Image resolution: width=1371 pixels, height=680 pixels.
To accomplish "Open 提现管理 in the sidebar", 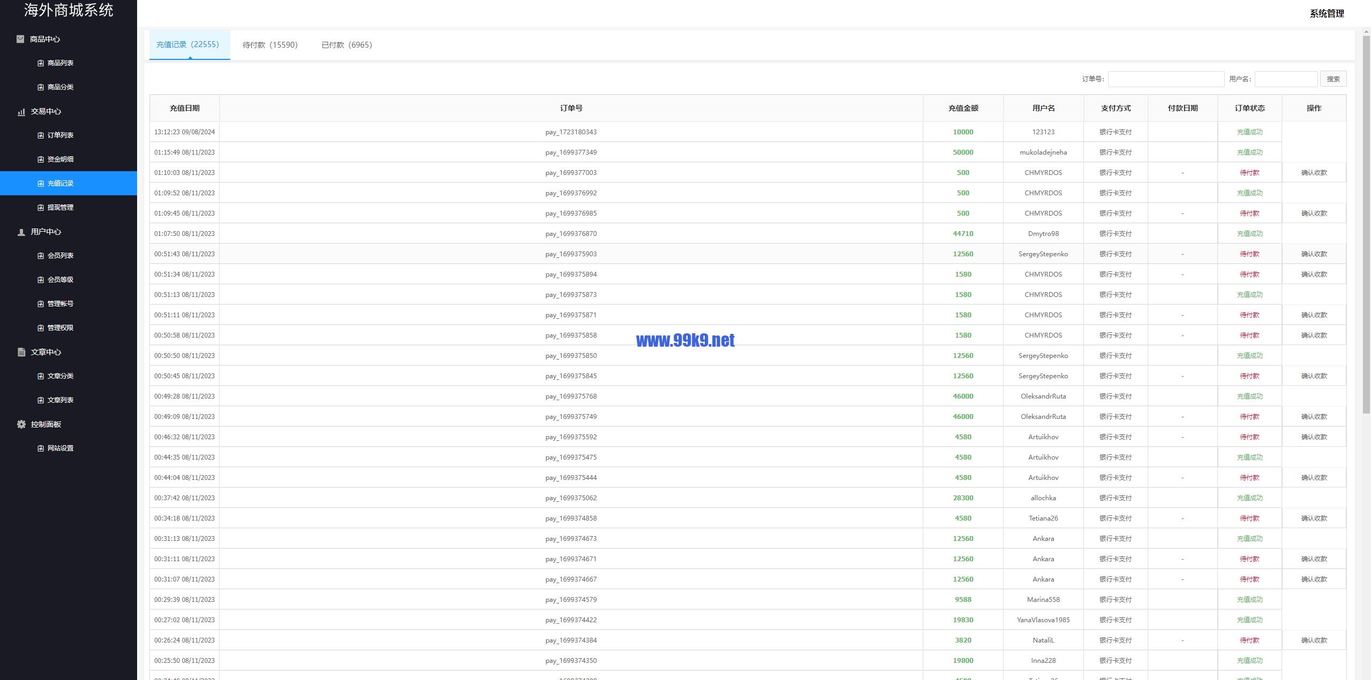I will coord(69,208).
